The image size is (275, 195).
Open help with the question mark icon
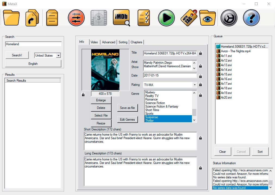251,18
